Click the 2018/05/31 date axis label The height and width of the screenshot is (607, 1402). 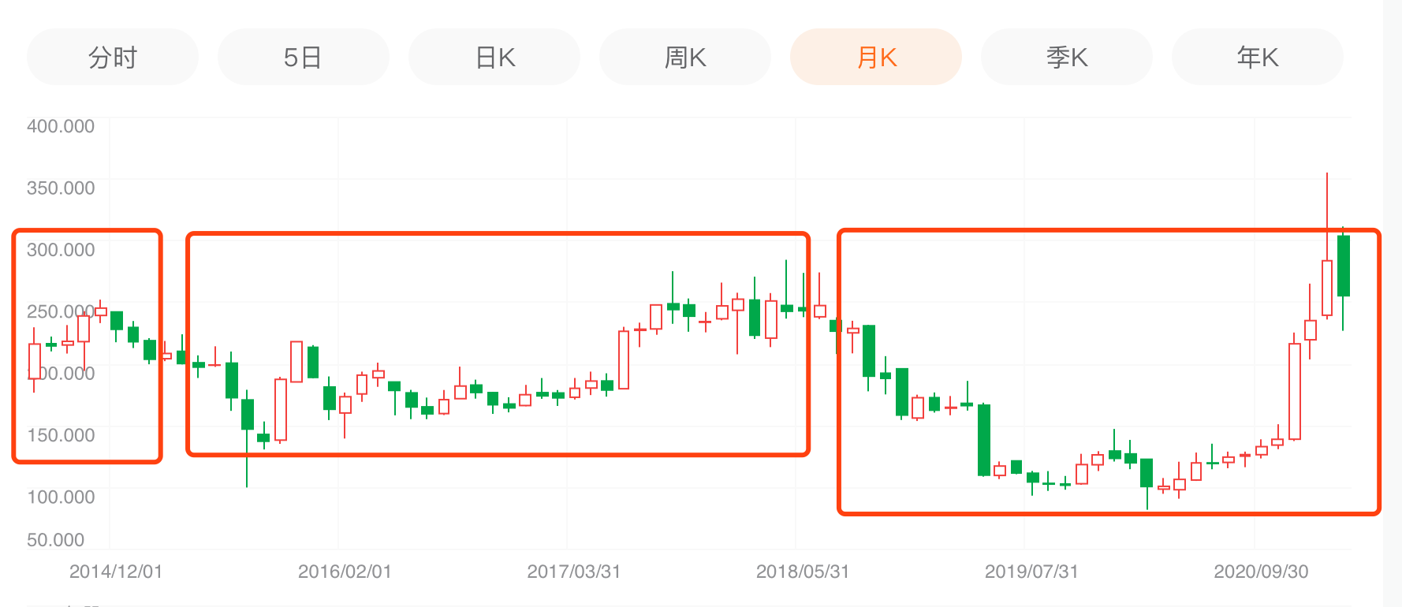tap(803, 572)
